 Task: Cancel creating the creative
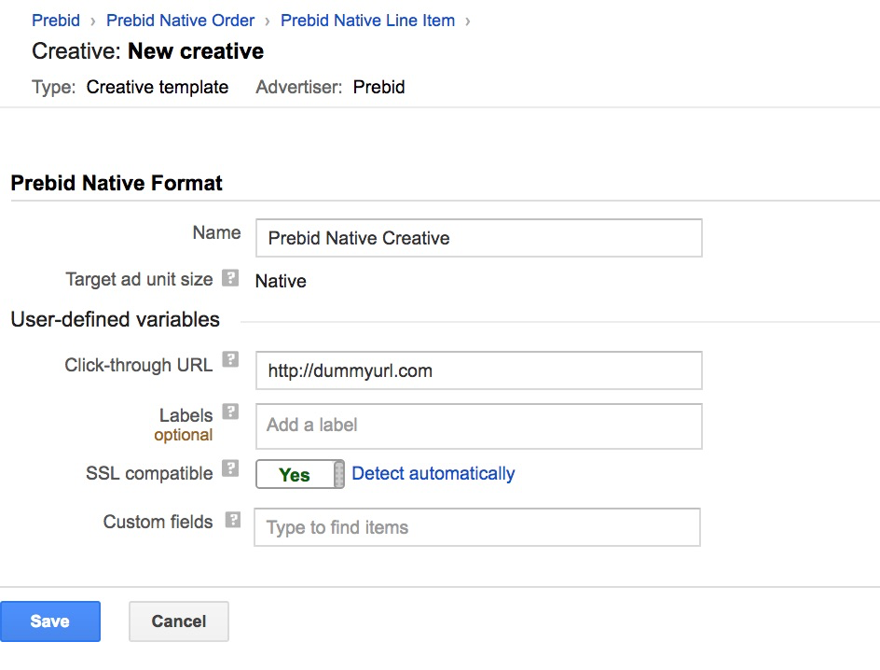click(178, 621)
